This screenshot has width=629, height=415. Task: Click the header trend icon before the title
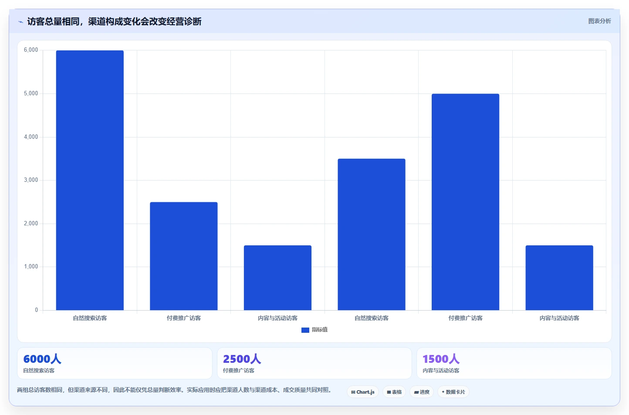(x=20, y=22)
